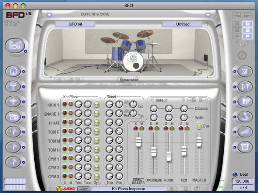The height and width of the screenshot is (193, 258).
Task: Open the groove play help icon
Action: (245, 87)
